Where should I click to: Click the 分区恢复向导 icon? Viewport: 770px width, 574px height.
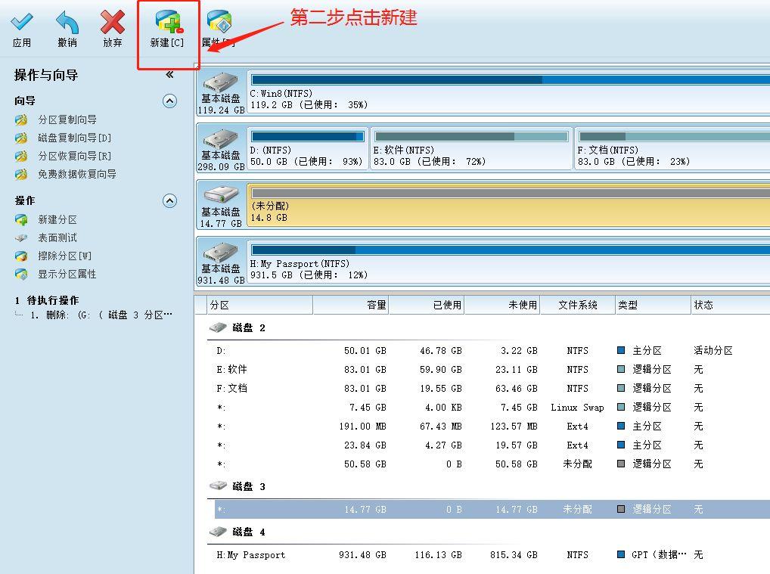[21, 156]
